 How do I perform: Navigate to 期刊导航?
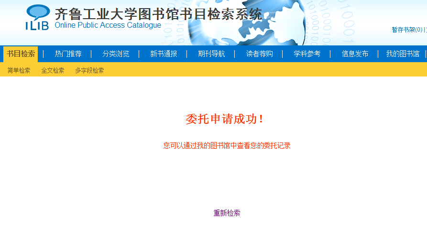pyautogui.click(x=211, y=54)
